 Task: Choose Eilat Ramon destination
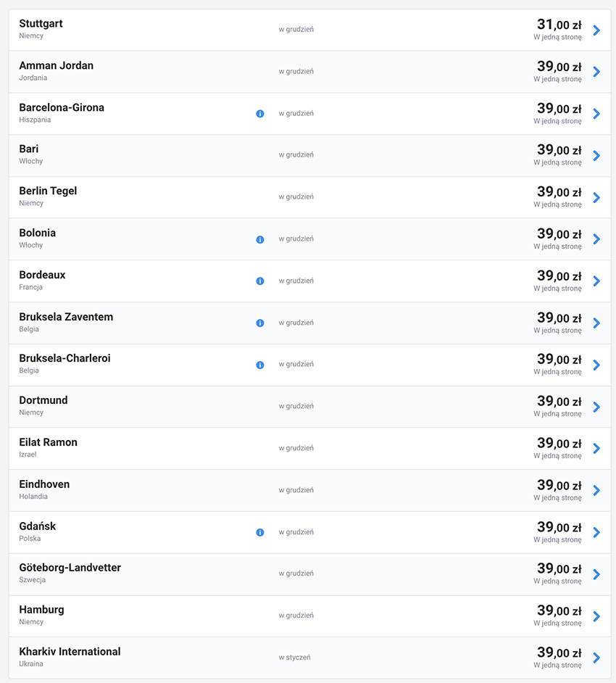49,442
